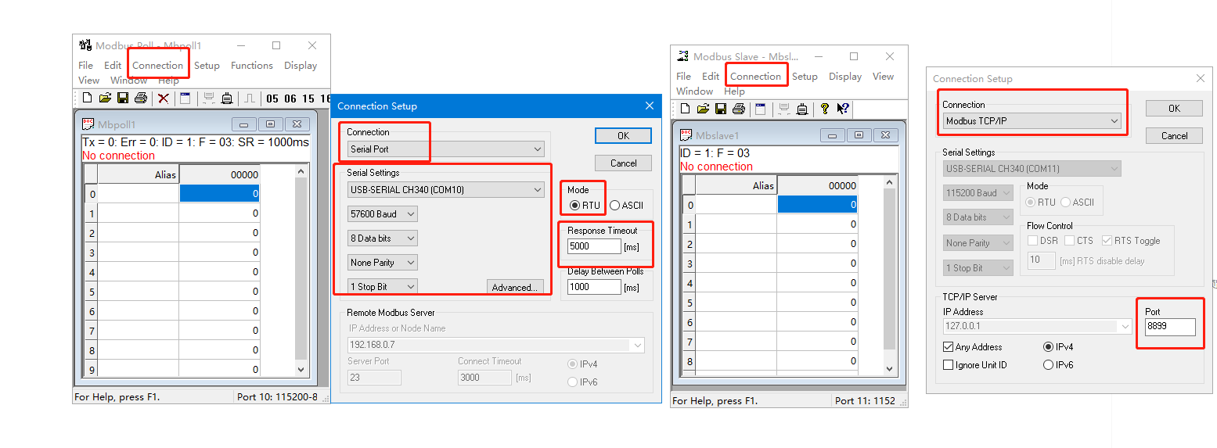Toggle the Any Address checkbox

point(949,347)
